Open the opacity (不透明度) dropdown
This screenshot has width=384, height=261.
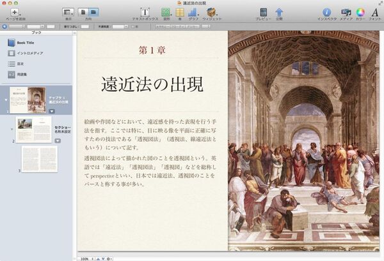point(120,27)
